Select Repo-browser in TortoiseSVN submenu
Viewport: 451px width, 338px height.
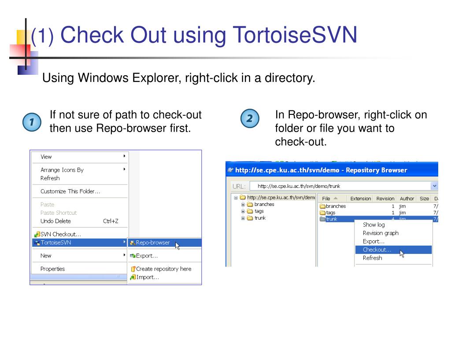point(165,242)
